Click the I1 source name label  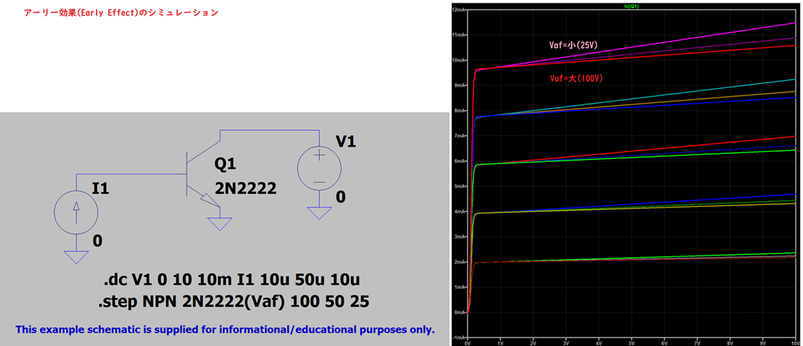[x=101, y=189]
